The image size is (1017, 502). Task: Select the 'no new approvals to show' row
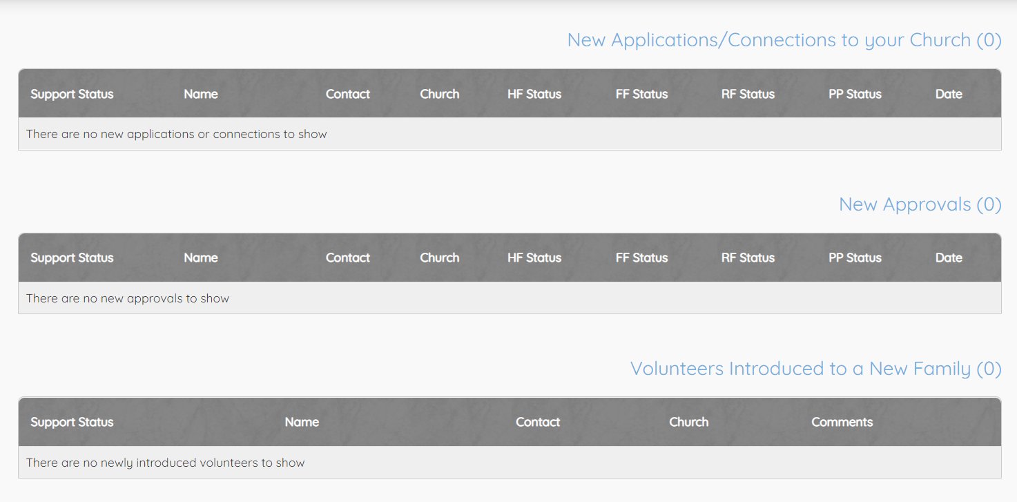point(128,298)
